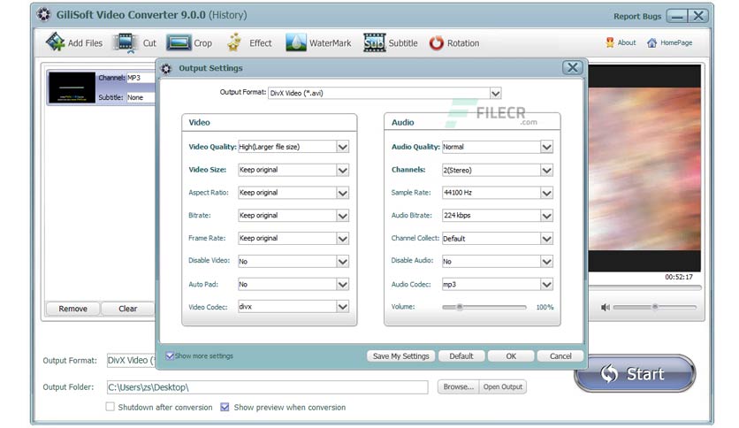Image resolution: width=739 pixels, height=428 pixels.
Task: Expand the Channels dropdown
Action: pos(546,170)
